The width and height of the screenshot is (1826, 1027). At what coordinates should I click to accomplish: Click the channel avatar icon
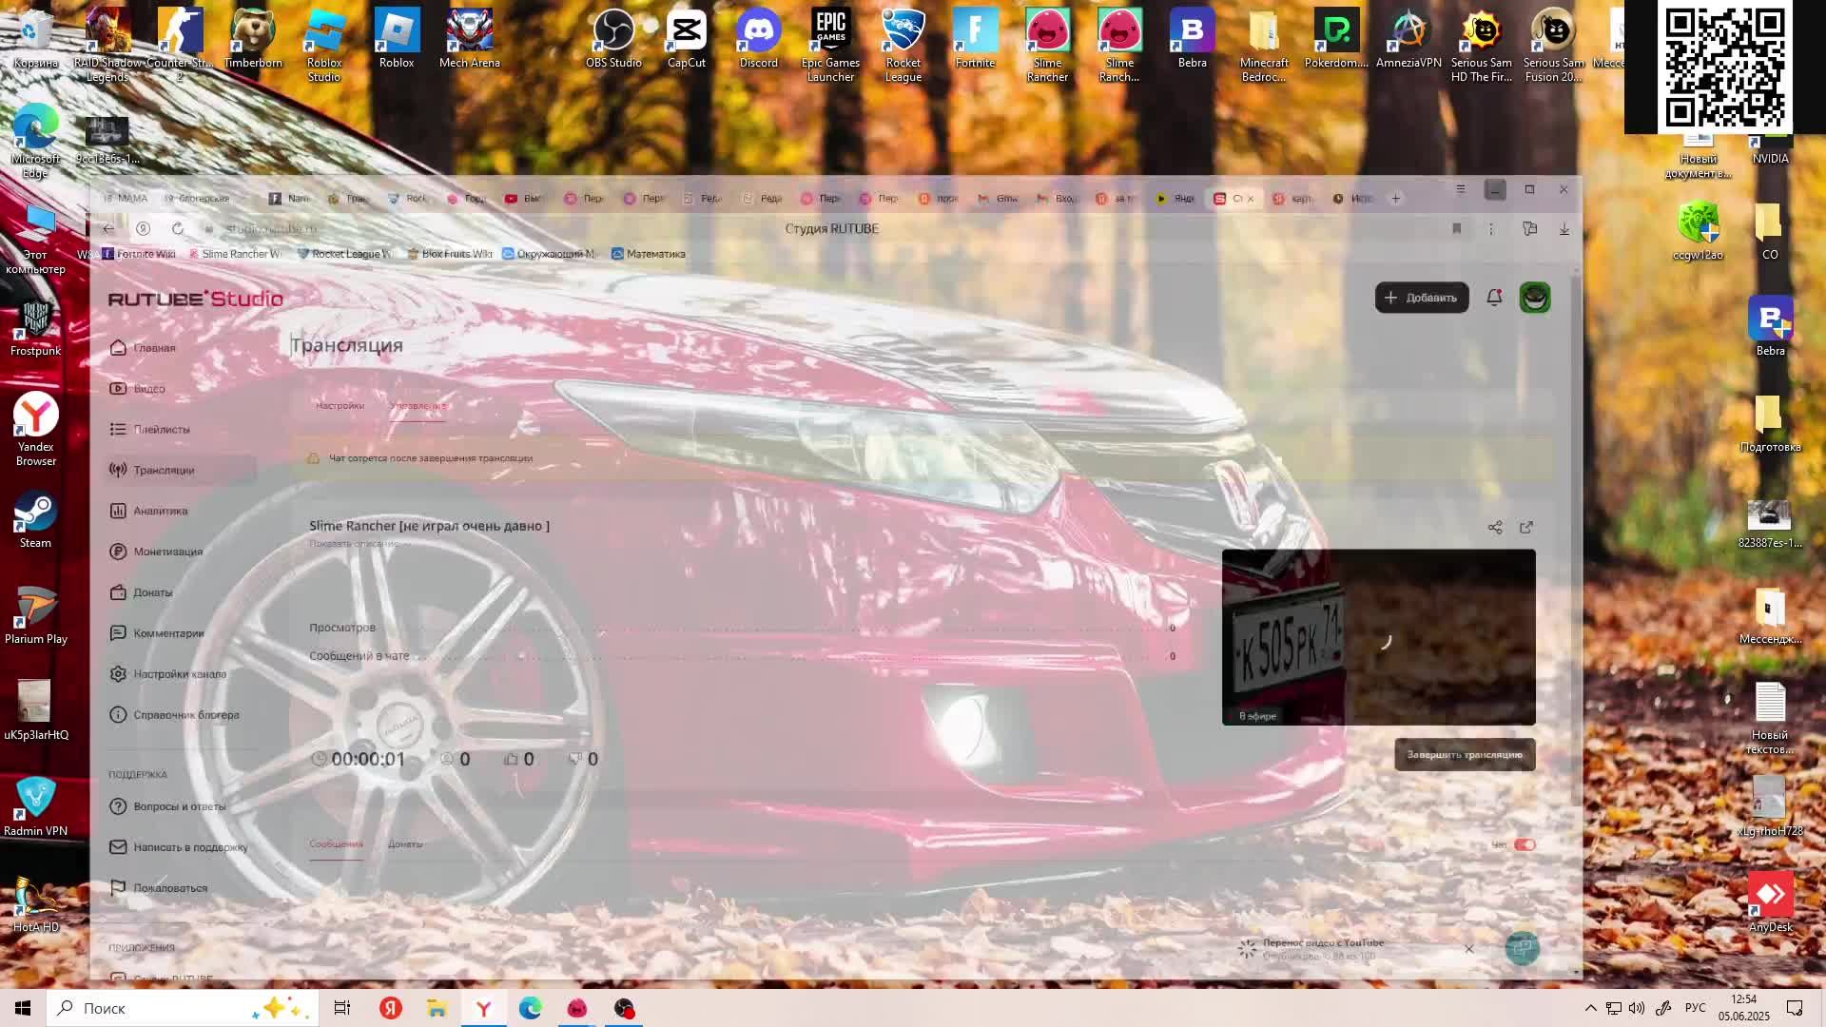(x=1534, y=298)
